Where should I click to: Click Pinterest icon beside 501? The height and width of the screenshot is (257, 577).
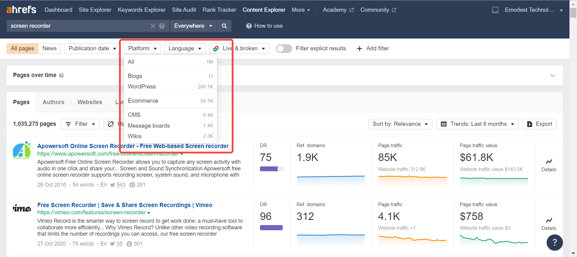pos(129,244)
